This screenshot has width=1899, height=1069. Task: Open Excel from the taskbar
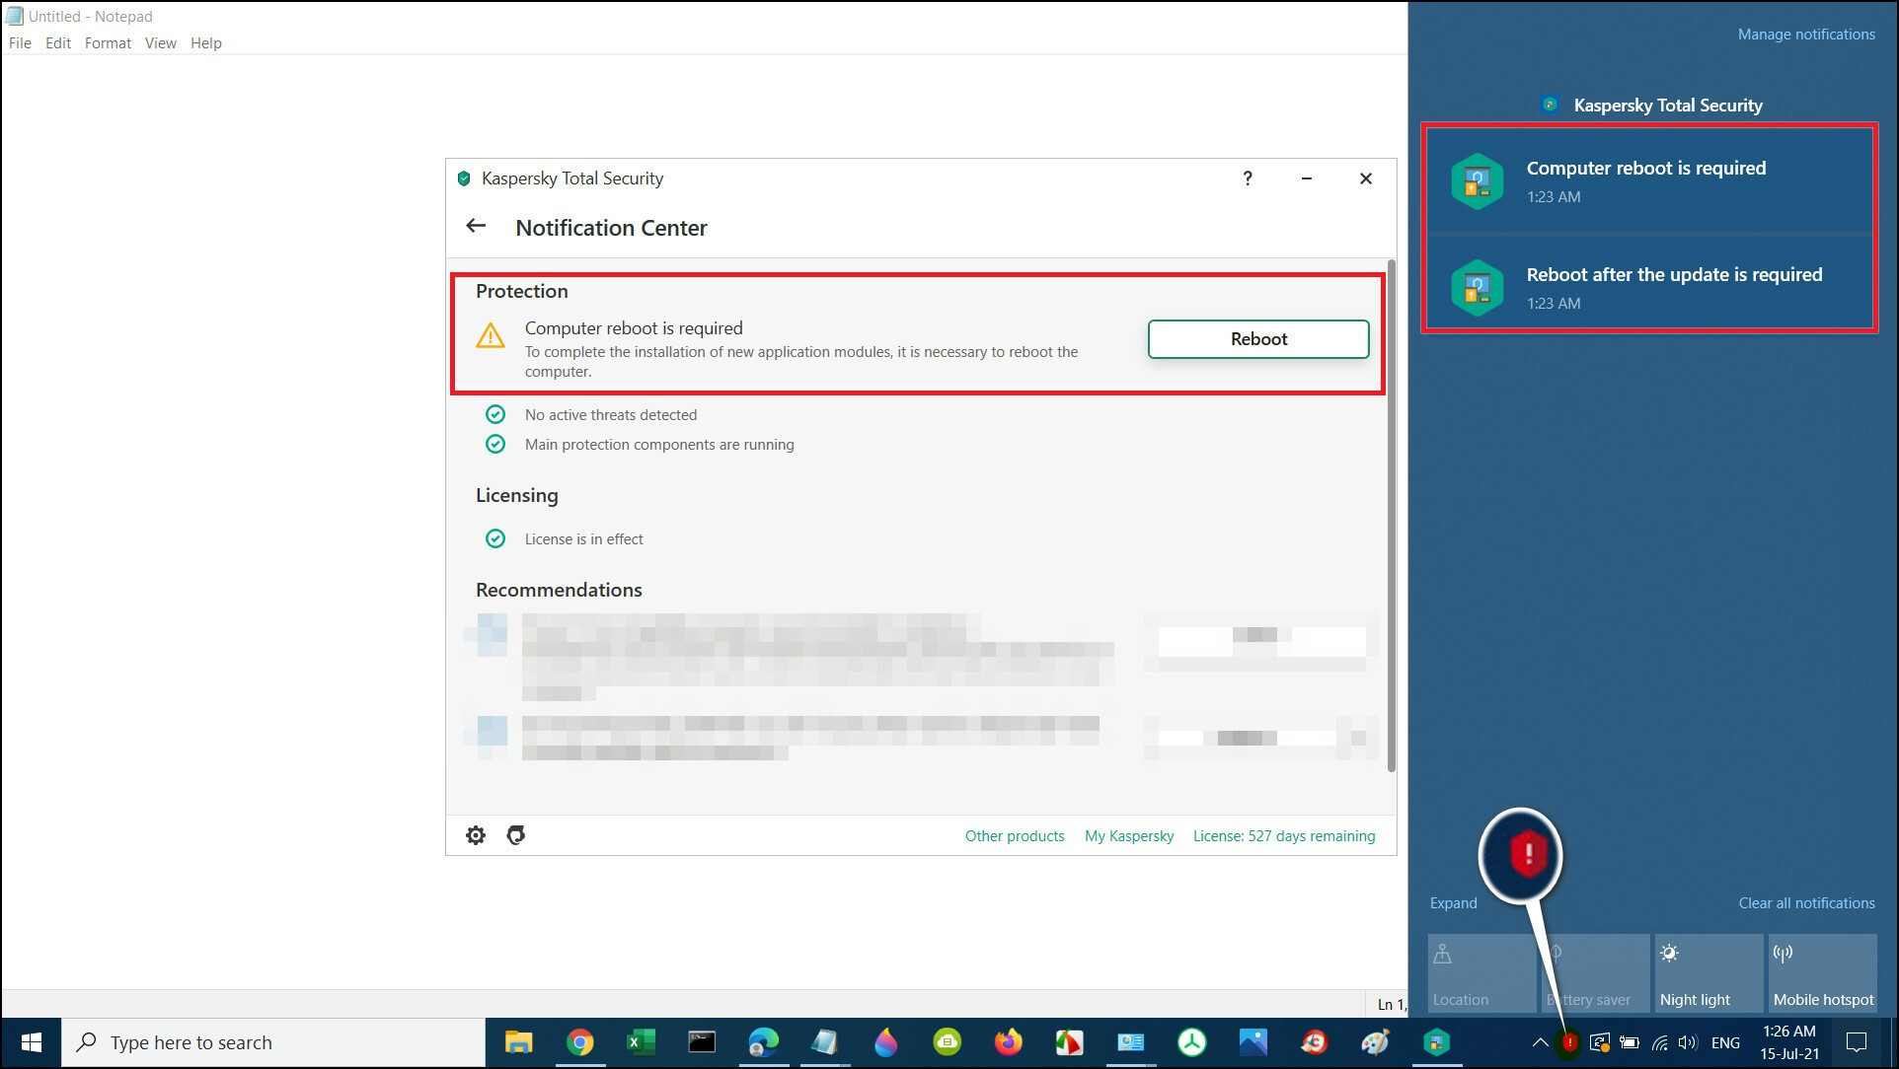point(641,1042)
